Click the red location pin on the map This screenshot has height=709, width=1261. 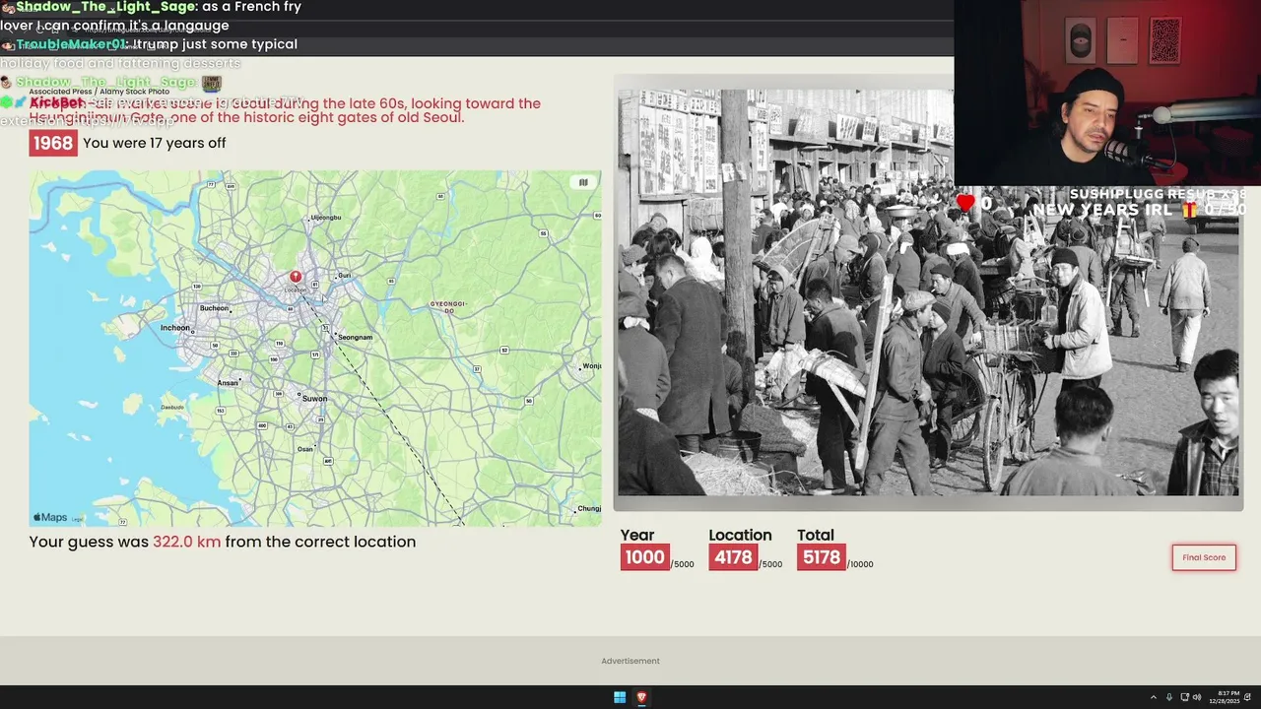pyautogui.click(x=295, y=278)
